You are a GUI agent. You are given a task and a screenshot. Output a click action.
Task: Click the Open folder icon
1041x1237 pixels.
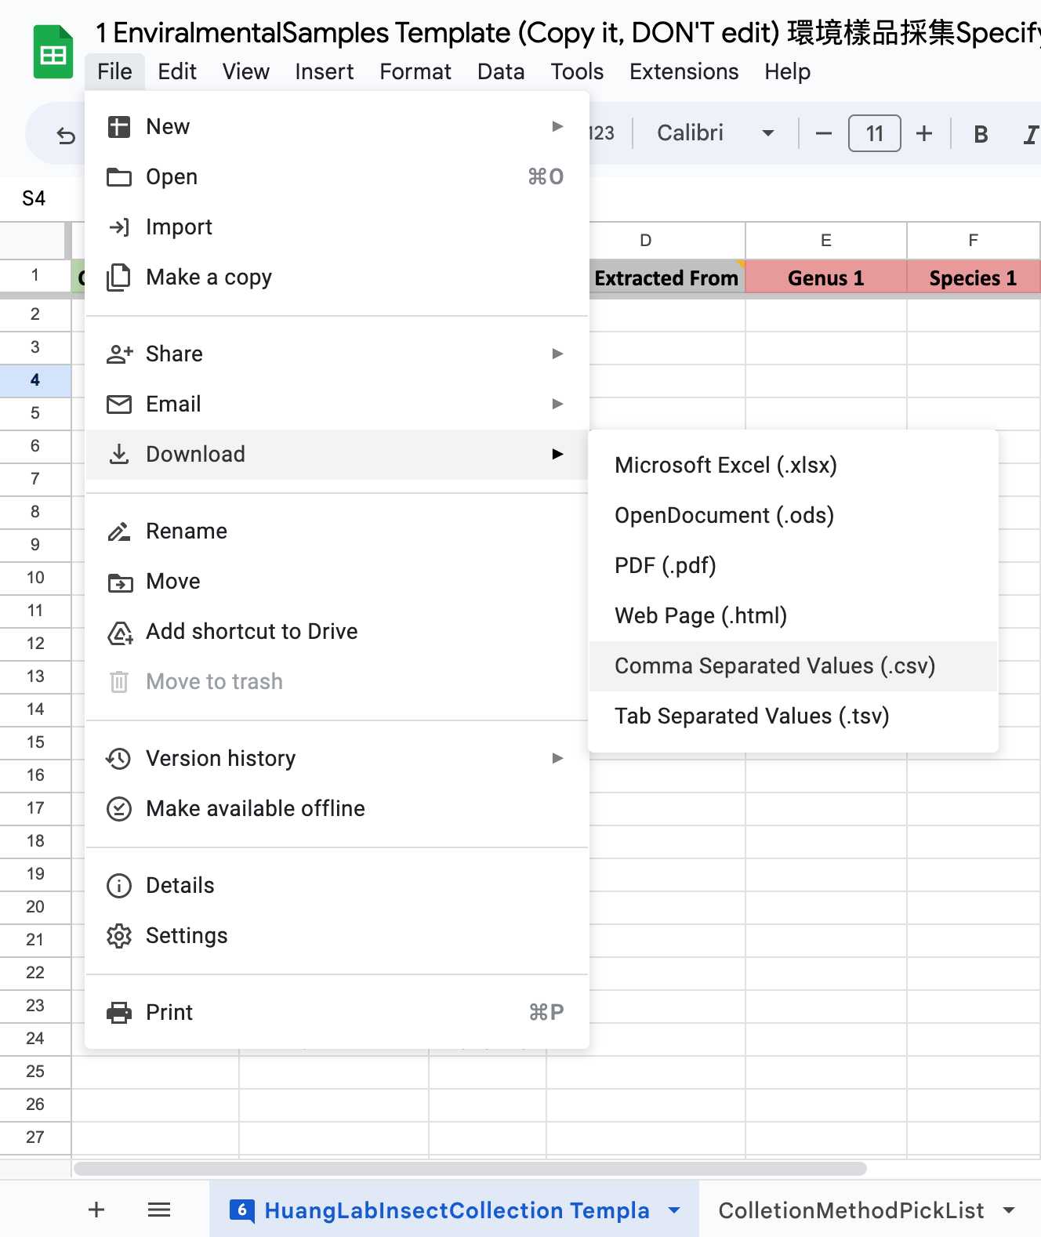click(x=119, y=177)
